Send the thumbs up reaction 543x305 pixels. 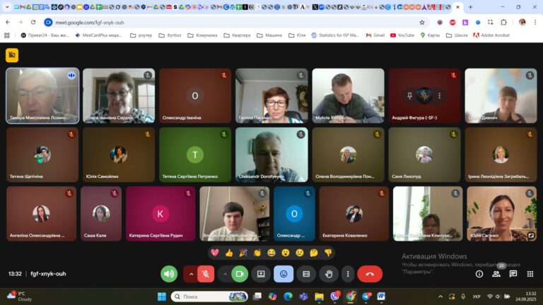coord(229,253)
